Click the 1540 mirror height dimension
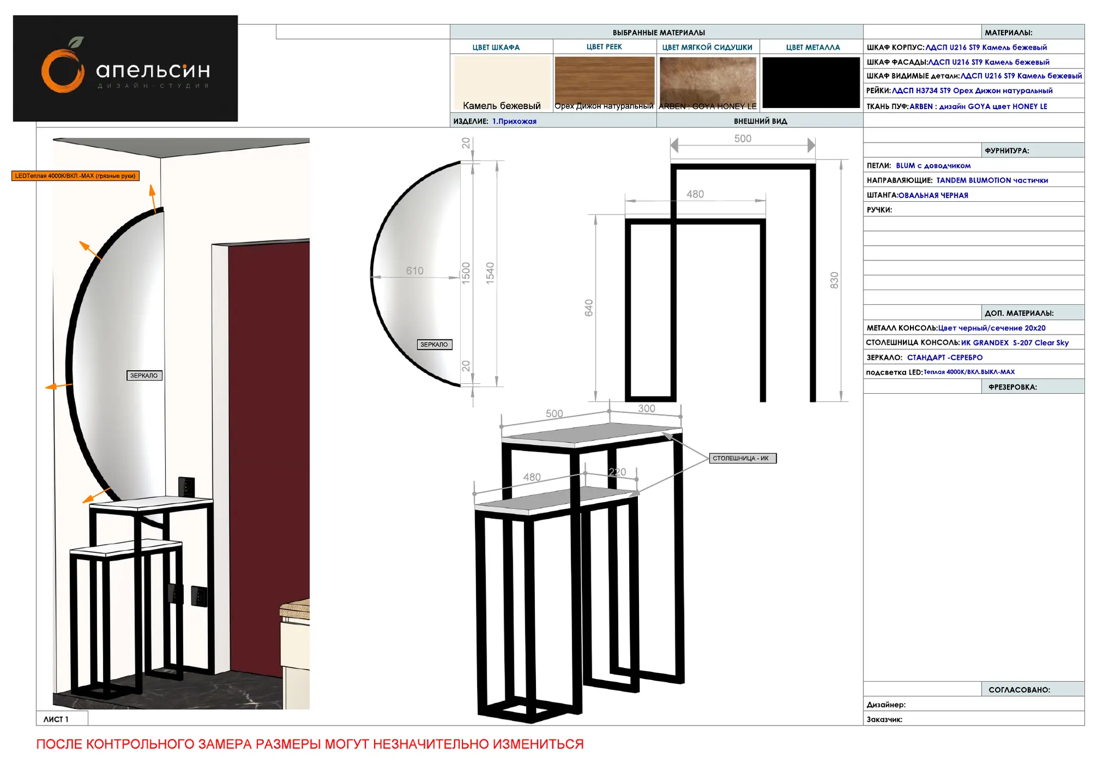 tap(490, 273)
